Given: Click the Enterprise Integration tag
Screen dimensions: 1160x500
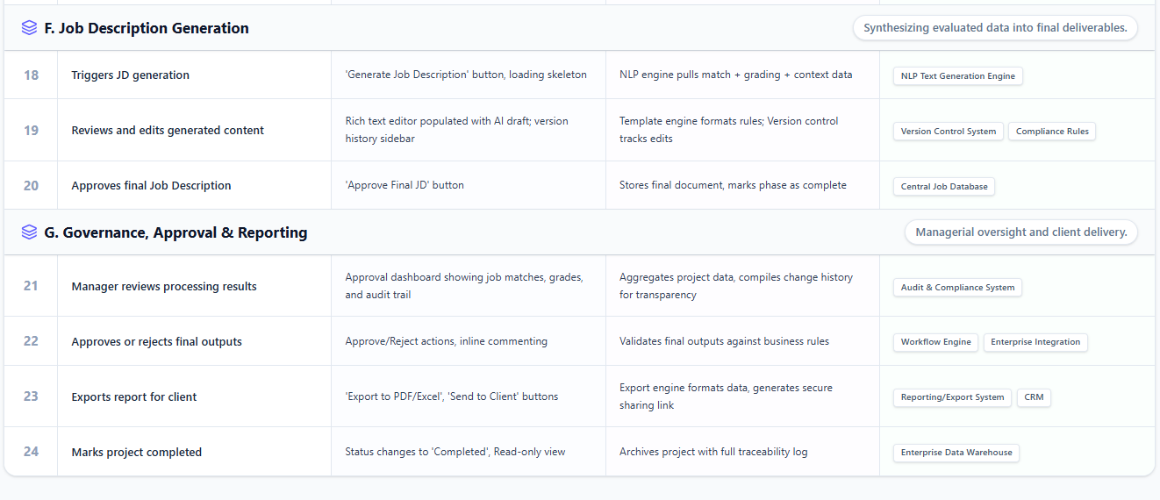Looking at the screenshot, I should click(1035, 342).
